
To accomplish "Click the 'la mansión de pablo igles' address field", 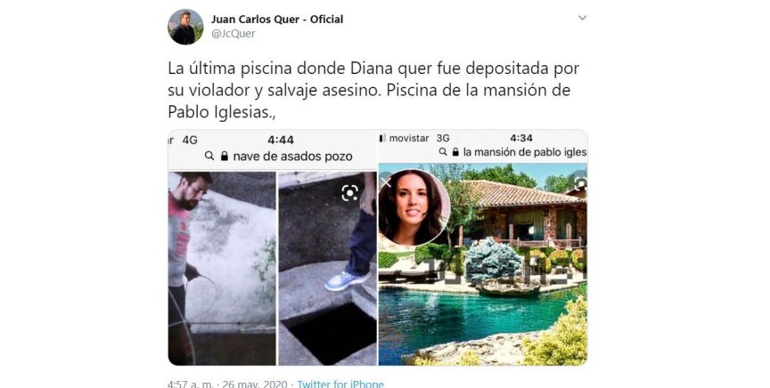I will (x=512, y=152).
